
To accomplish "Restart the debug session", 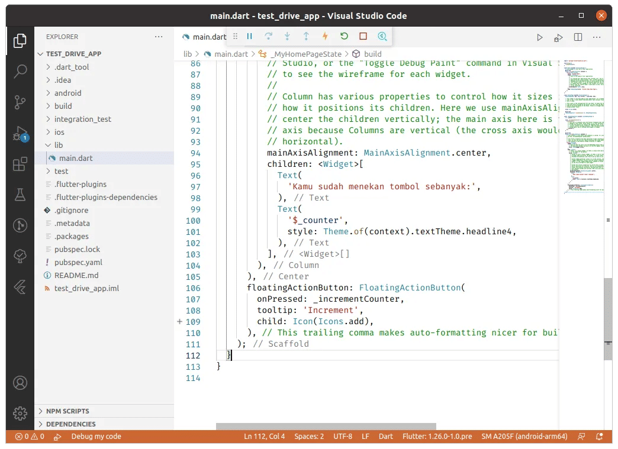I will (x=344, y=36).
